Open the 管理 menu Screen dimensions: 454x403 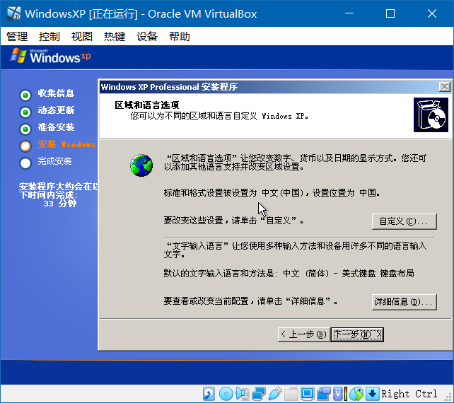coord(17,37)
